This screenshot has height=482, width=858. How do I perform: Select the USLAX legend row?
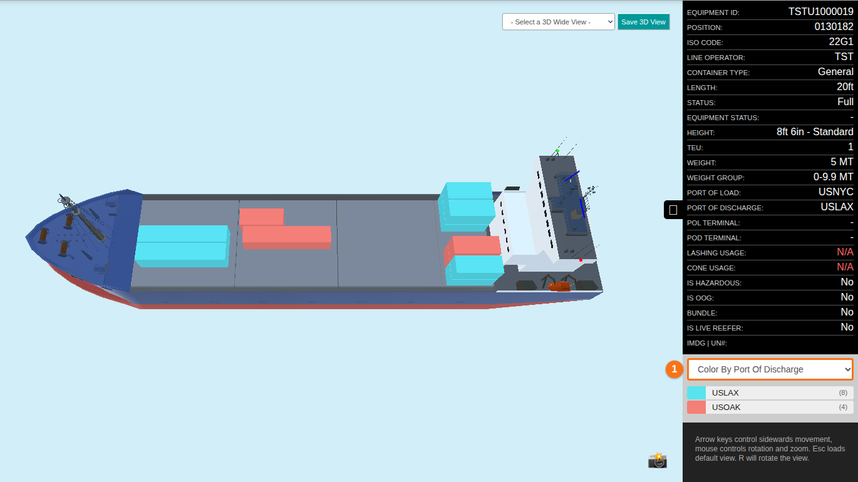(x=770, y=392)
